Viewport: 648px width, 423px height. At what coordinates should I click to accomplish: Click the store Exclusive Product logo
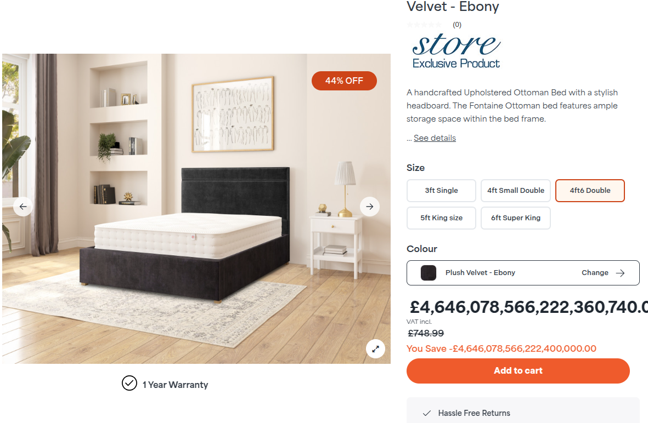pyautogui.click(x=457, y=51)
